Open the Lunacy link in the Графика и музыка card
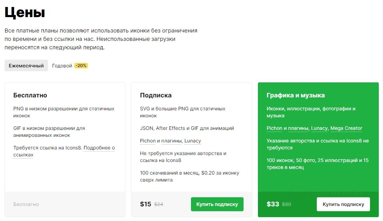 [319, 128]
